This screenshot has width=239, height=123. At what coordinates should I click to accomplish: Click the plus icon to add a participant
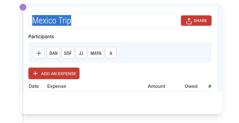39,53
